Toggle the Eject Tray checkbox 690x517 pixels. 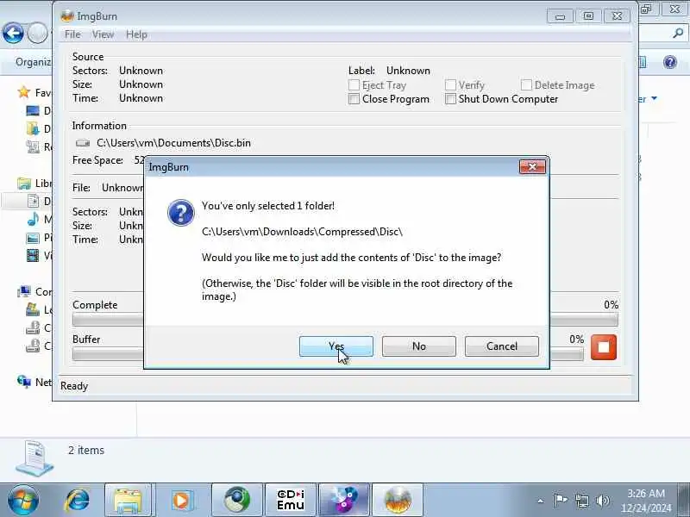point(354,84)
